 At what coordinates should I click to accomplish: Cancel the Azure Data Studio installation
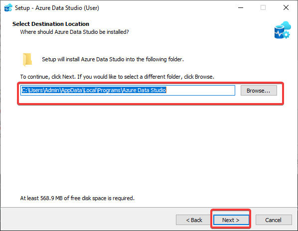coord(274,220)
